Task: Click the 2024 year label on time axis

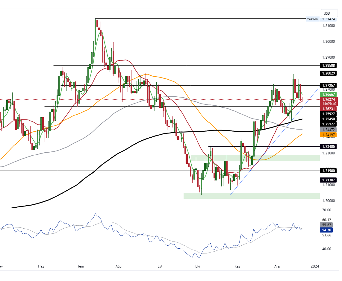Action: click(x=315, y=266)
